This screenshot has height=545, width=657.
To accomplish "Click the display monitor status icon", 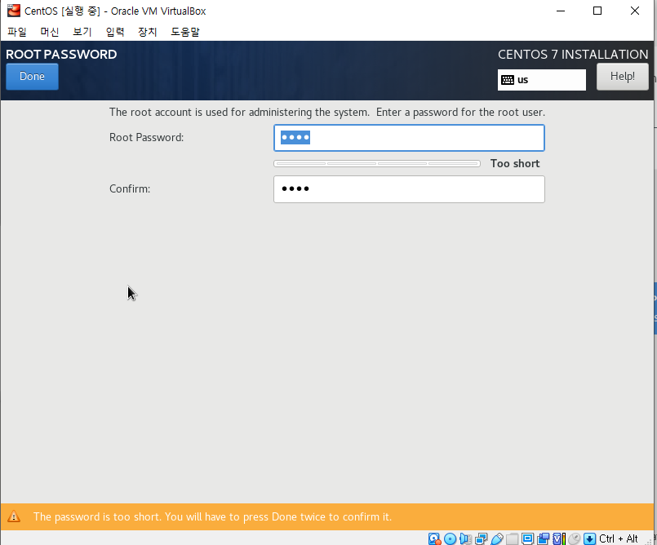I will (x=527, y=538).
